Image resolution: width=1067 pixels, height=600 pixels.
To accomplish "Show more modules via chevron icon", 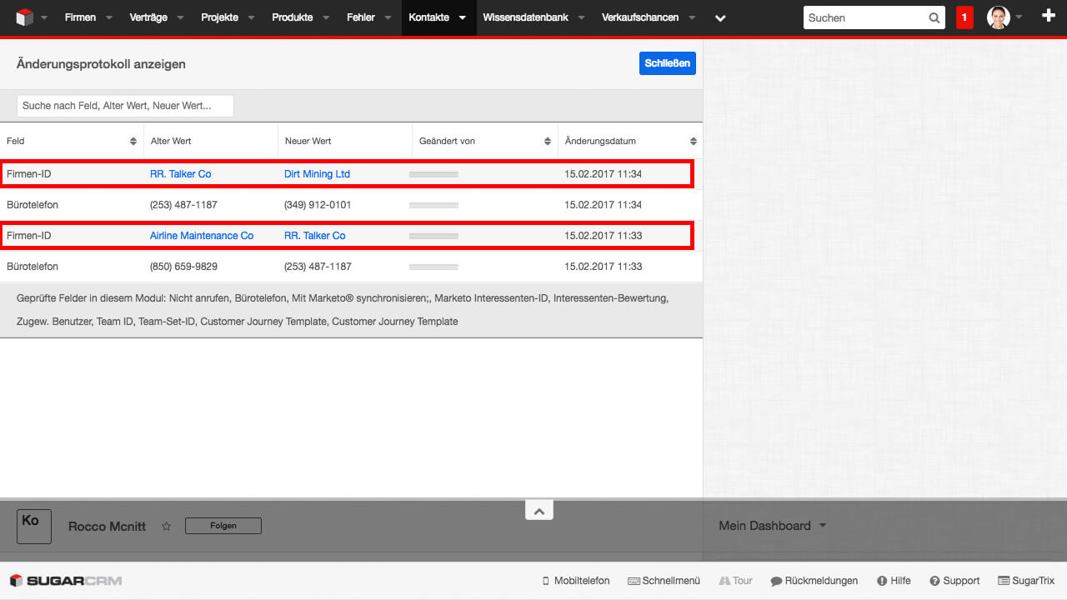I will (x=720, y=17).
